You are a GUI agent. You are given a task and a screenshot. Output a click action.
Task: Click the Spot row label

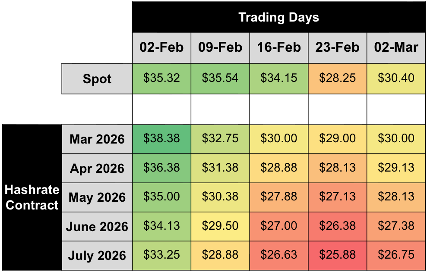97,79
